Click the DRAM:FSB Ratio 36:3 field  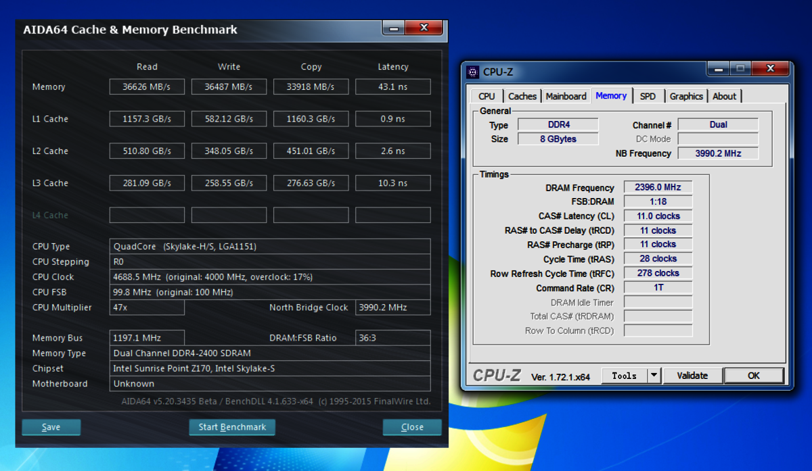click(393, 338)
